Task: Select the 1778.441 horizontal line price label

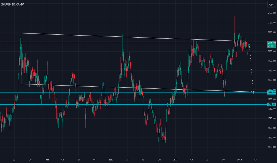Action: (x=272, y=105)
